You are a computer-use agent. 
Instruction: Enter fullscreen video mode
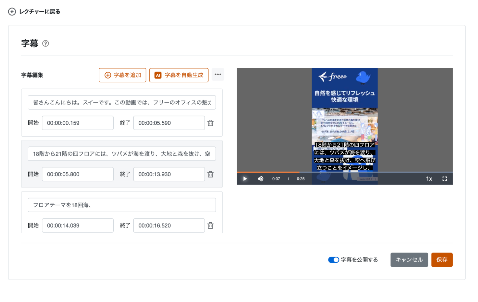coord(445,179)
